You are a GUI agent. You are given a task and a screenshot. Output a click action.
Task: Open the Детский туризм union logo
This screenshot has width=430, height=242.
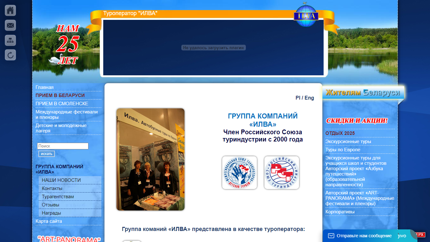[x=240, y=173]
